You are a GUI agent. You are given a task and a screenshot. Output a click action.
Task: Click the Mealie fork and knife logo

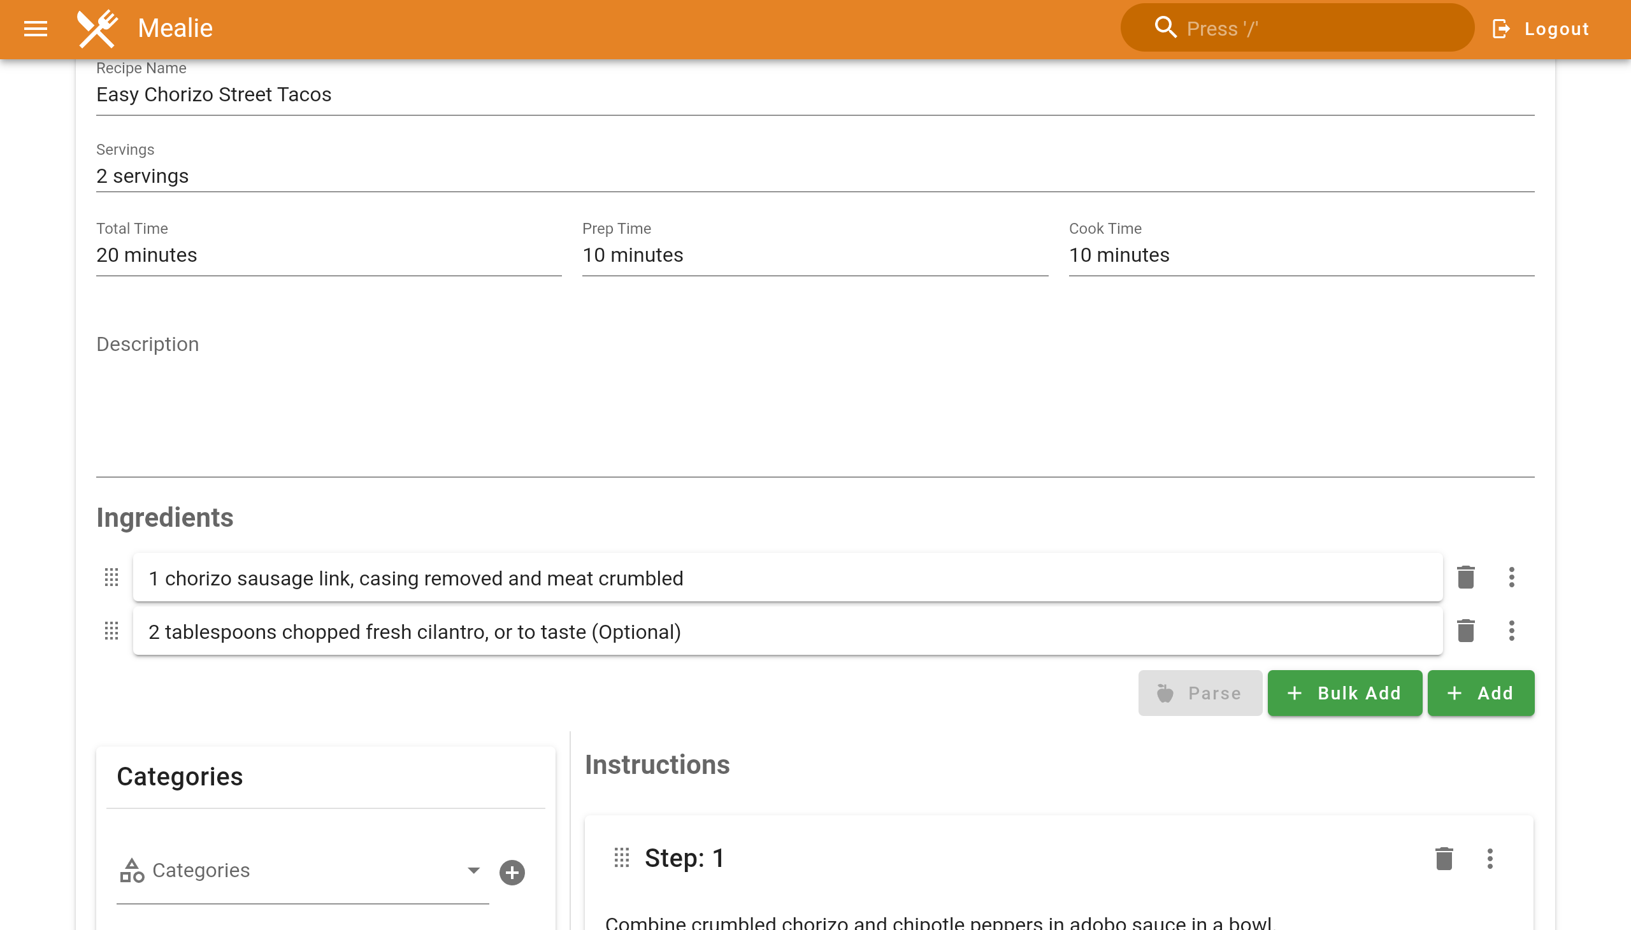97,29
